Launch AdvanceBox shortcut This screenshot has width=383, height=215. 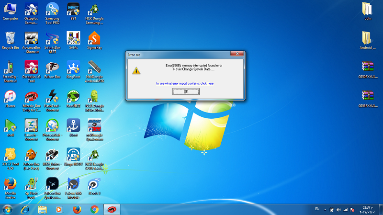(x=31, y=43)
